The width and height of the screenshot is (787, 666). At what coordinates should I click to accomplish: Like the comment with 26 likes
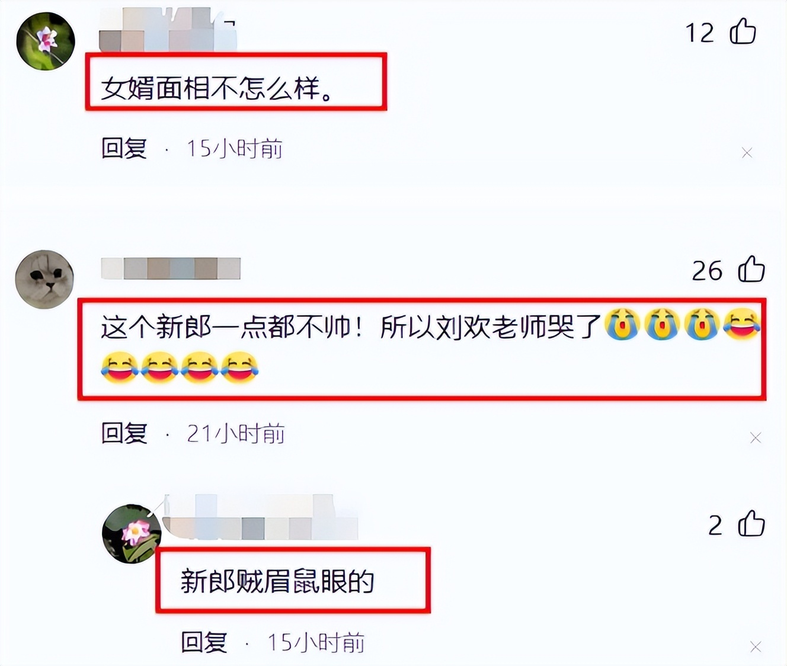[x=751, y=270]
